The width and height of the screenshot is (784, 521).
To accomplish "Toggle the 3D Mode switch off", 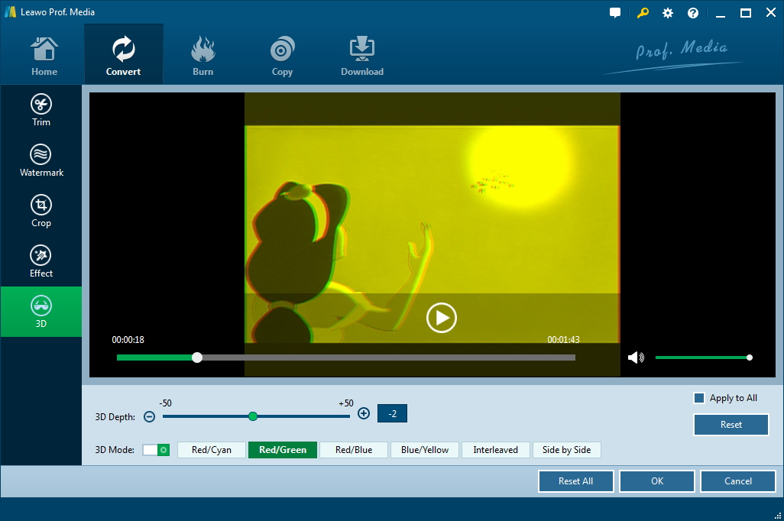I will pyautogui.click(x=156, y=450).
